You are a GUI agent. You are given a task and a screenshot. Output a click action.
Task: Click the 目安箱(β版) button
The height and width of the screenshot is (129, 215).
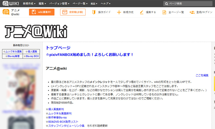73,12
